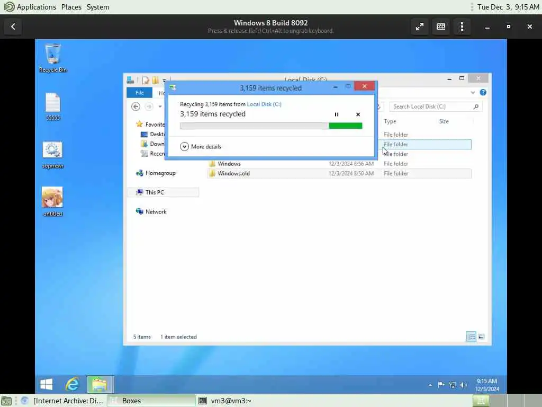Screen dimensions: 542x407
Task: Select the Windows folder row
Action: pos(339,164)
